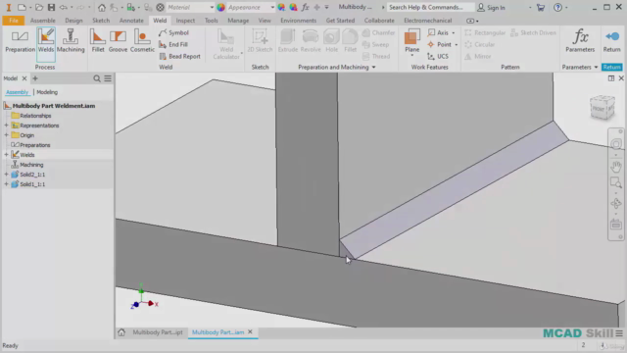The image size is (627, 353).
Task: Activate the Zoom tool in navigation bar
Action: 616,183
